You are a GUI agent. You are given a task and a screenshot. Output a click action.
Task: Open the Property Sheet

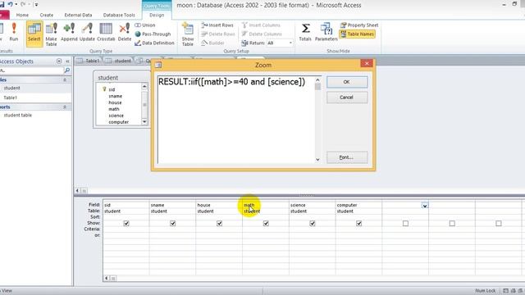pos(359,25)
